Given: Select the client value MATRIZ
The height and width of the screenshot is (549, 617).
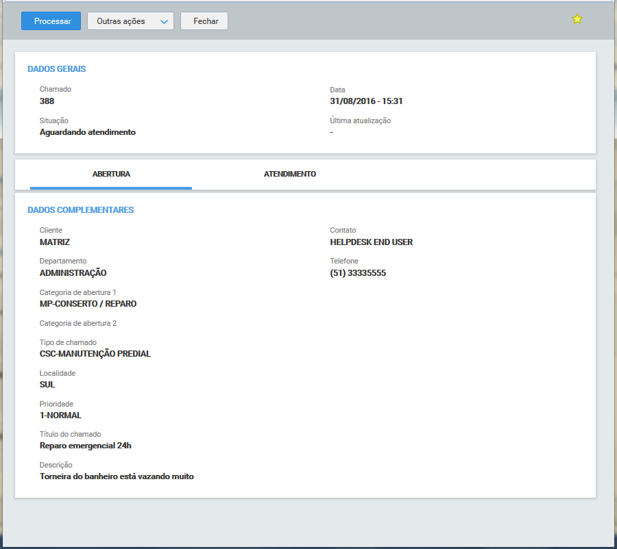Looking at the screenshot, I should 55,242.
